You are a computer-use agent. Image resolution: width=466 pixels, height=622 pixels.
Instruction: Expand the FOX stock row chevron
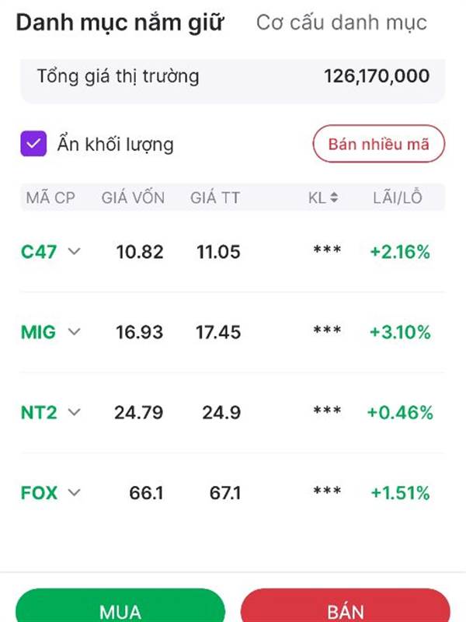[75, 492]
